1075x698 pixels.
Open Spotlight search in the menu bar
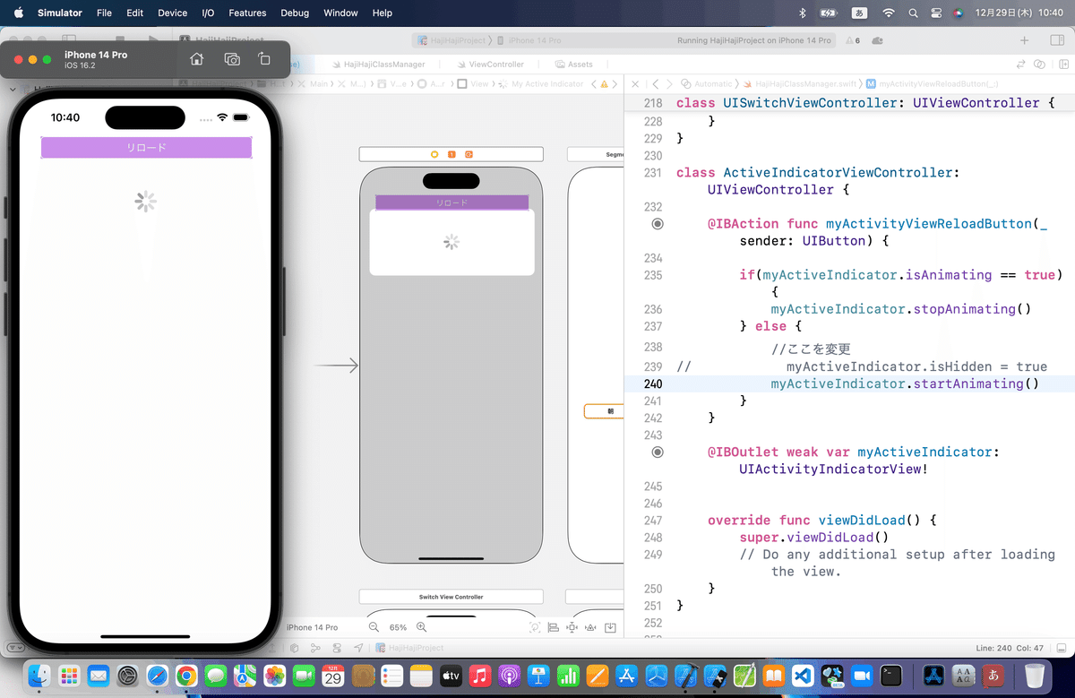912,13
